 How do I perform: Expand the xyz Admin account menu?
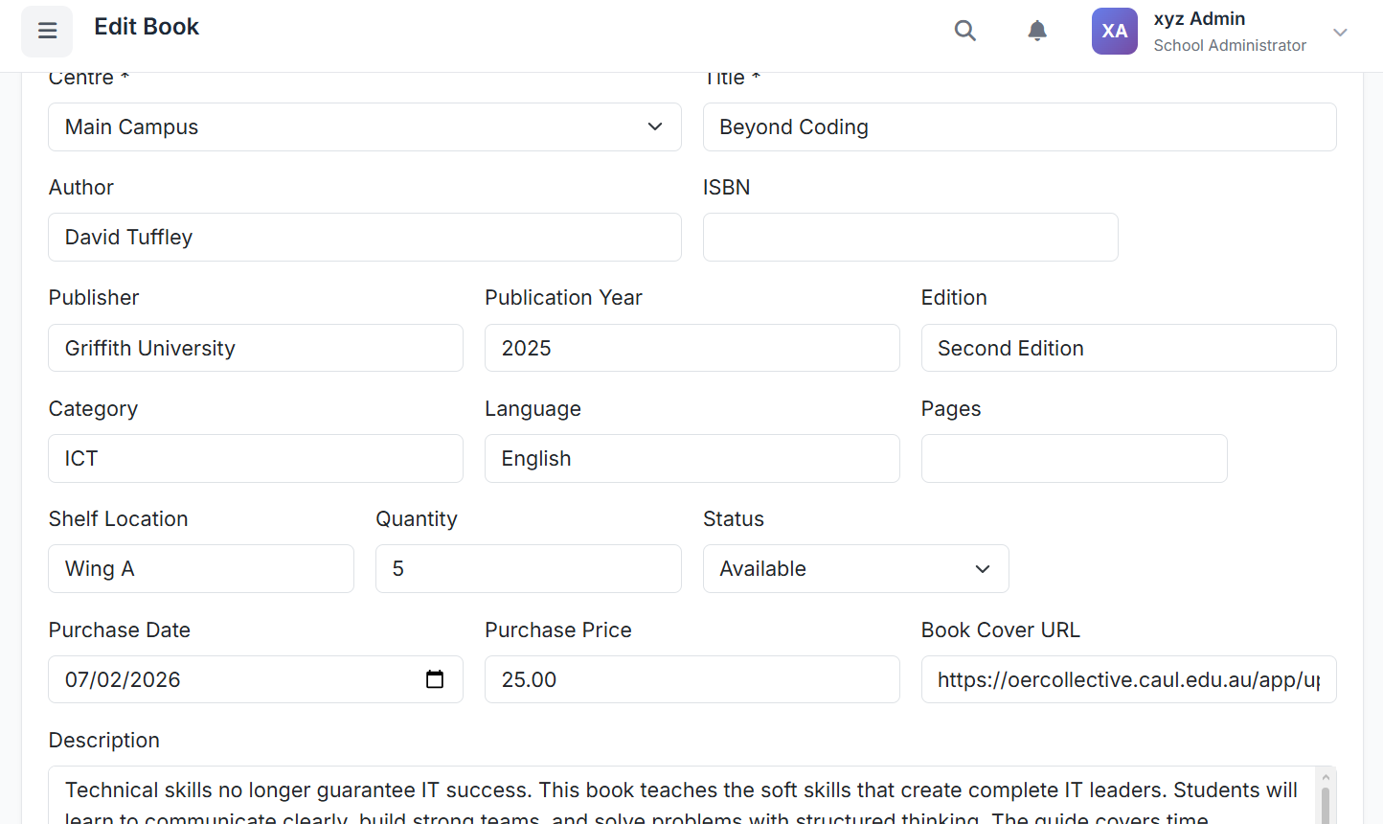tap(1339, 33)
